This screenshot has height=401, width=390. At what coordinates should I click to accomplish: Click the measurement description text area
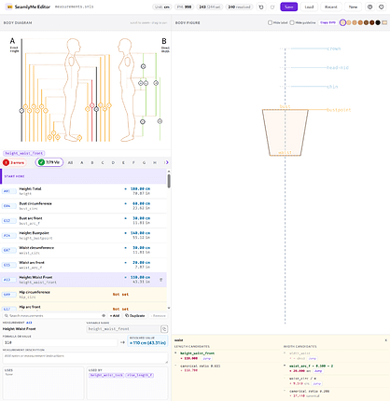coord(85,358)
